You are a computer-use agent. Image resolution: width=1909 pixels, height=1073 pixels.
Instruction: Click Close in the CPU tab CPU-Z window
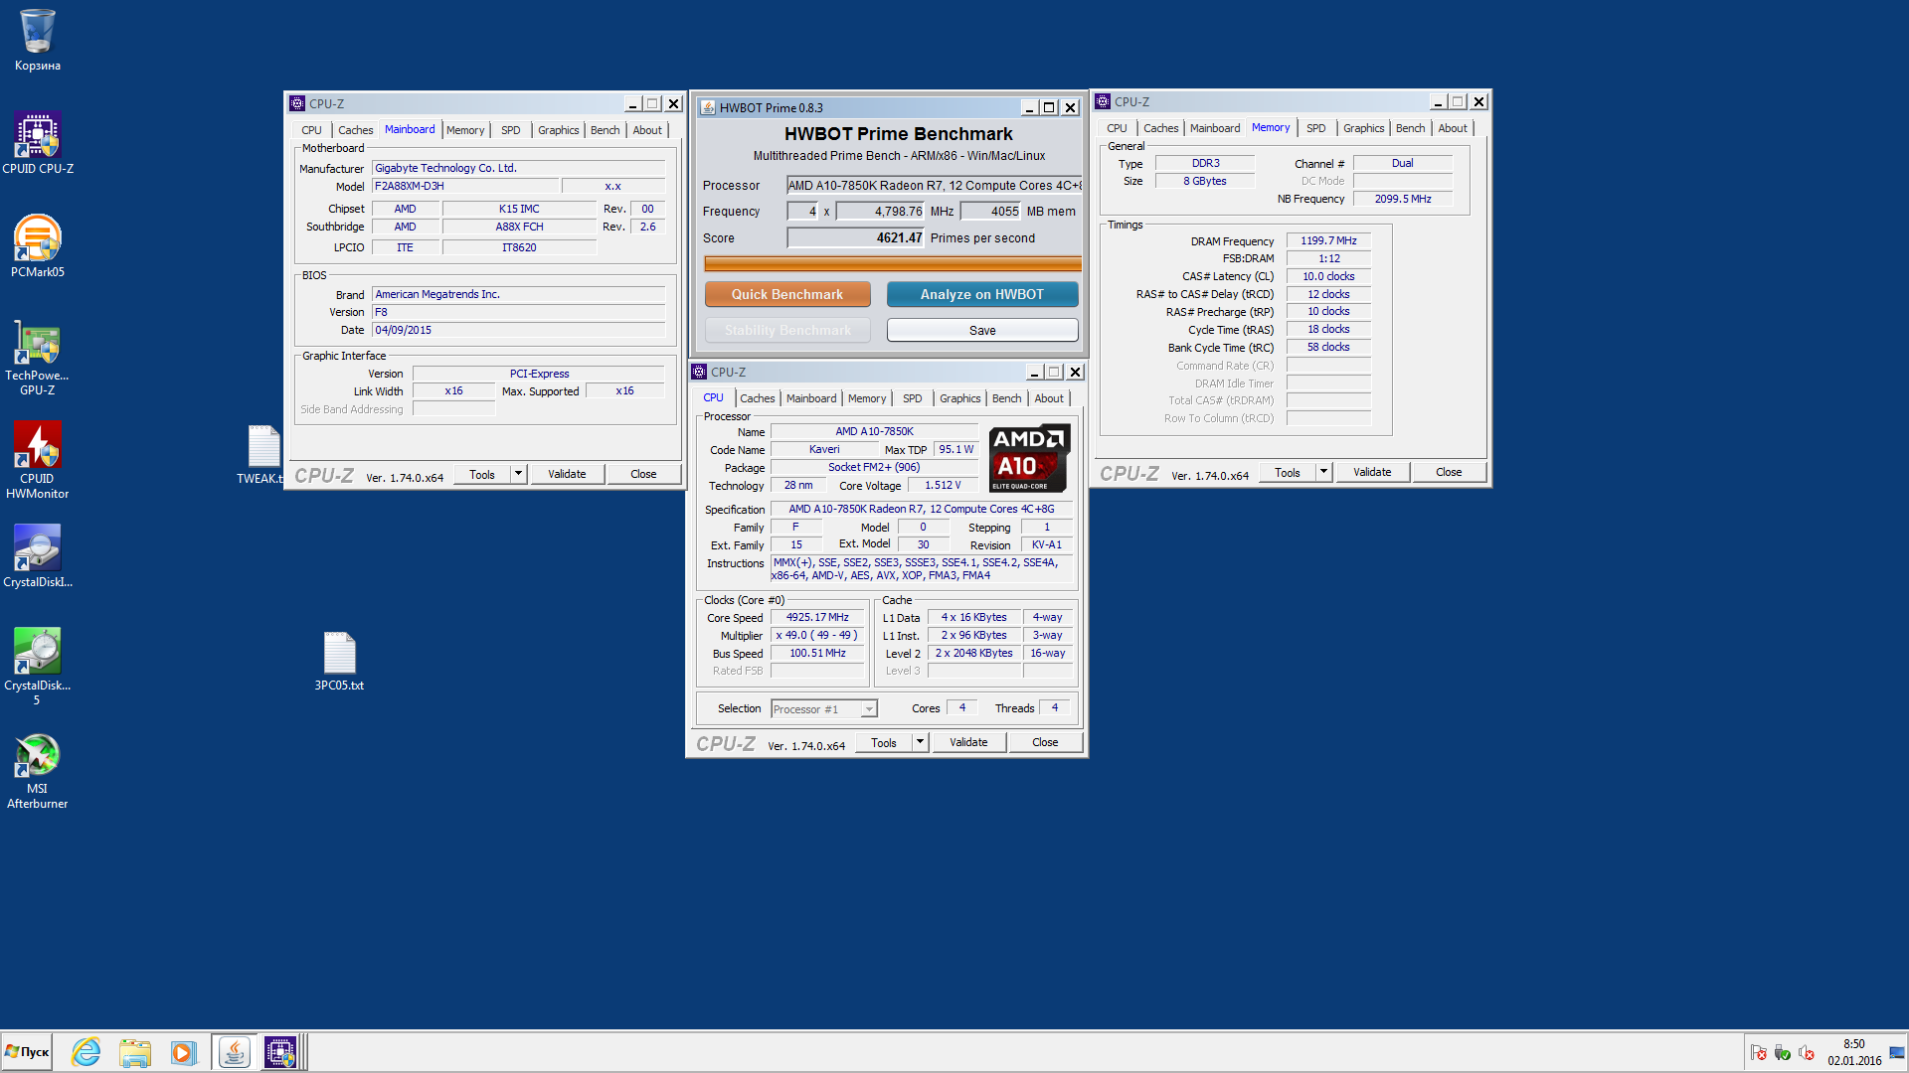coord(1045,742)
